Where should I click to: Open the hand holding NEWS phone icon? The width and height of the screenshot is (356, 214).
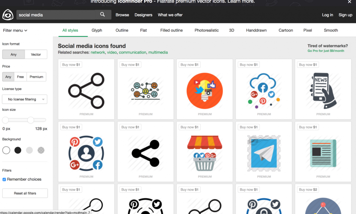[323, 91]
